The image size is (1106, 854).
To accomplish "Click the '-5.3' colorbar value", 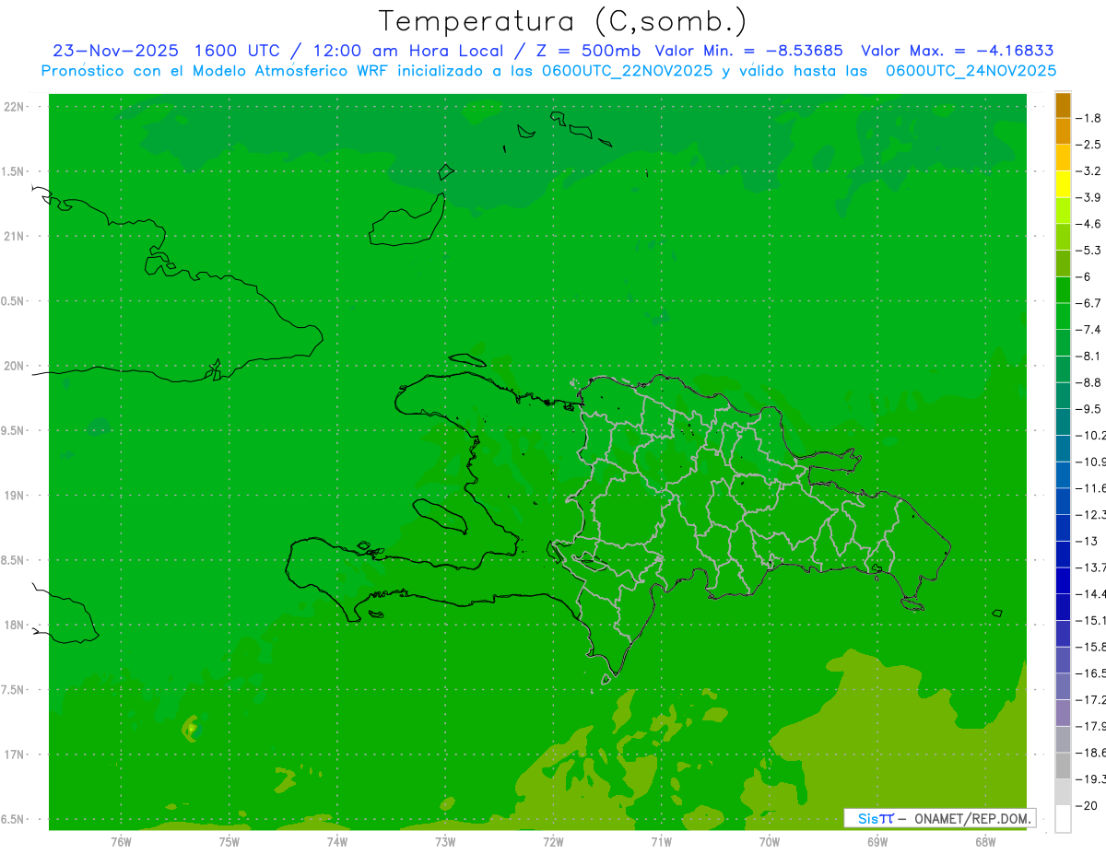I will tap(1088, 250).
